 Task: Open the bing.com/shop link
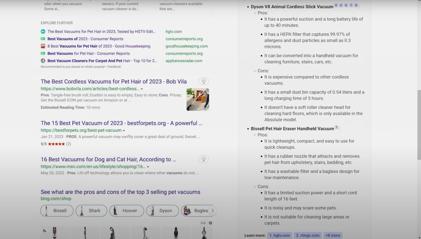click(56, 199)
